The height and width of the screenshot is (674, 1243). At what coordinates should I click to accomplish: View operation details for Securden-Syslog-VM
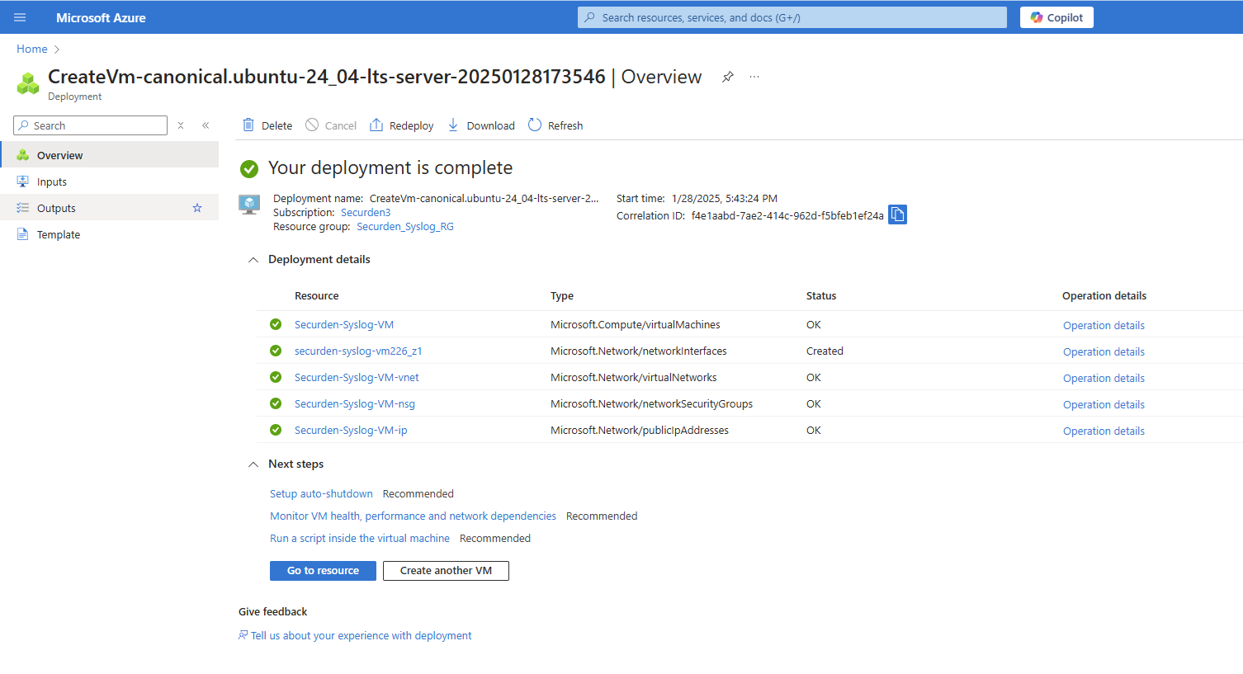(1104, 326)
